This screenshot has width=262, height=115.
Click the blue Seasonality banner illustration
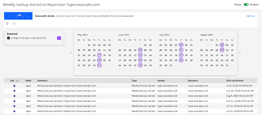coord(18,16)
